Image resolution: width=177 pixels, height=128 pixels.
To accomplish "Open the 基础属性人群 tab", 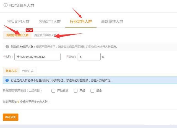I will click(112, 22).
